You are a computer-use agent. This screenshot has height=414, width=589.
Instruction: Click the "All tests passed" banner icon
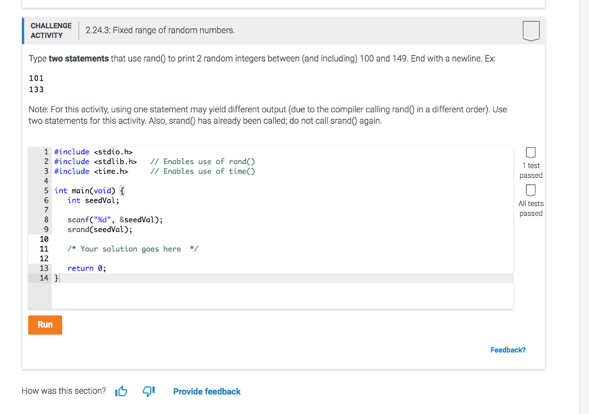click(530, 190)
